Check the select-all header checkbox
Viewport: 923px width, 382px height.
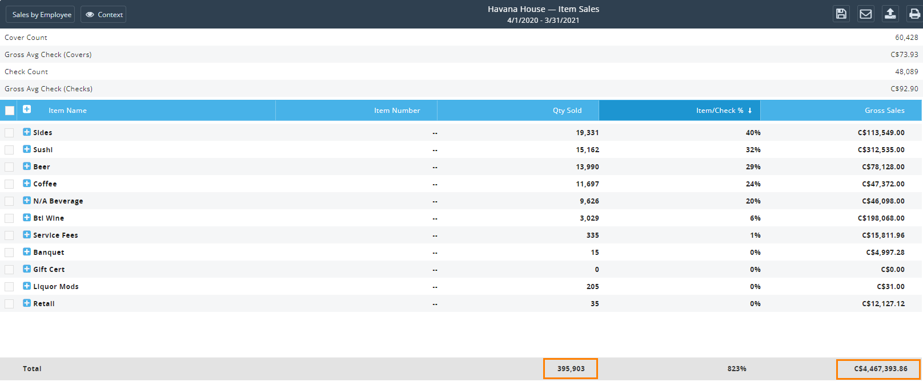10,111
